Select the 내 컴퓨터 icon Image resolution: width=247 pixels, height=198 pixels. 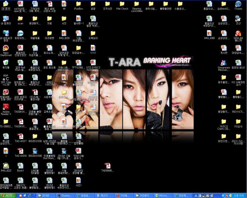point(6,20)
